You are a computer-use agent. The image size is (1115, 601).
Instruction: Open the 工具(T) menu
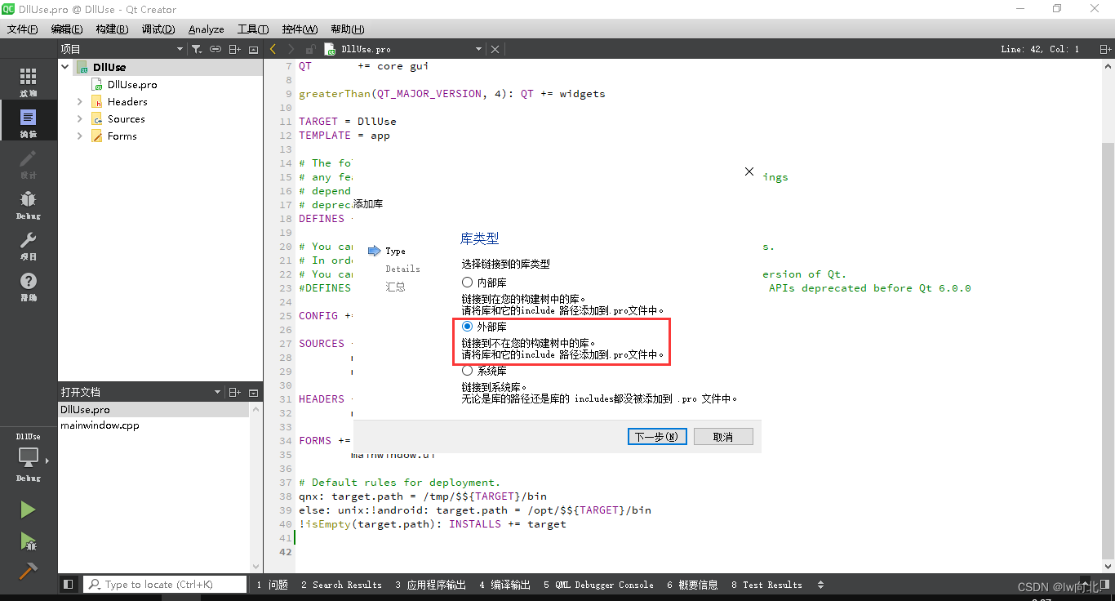point(253,29)
